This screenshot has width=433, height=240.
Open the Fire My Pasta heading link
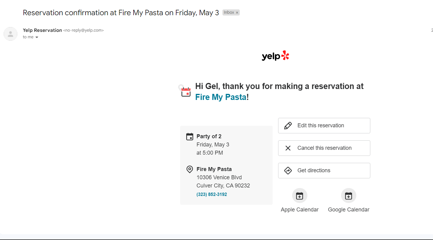[221, 97]
